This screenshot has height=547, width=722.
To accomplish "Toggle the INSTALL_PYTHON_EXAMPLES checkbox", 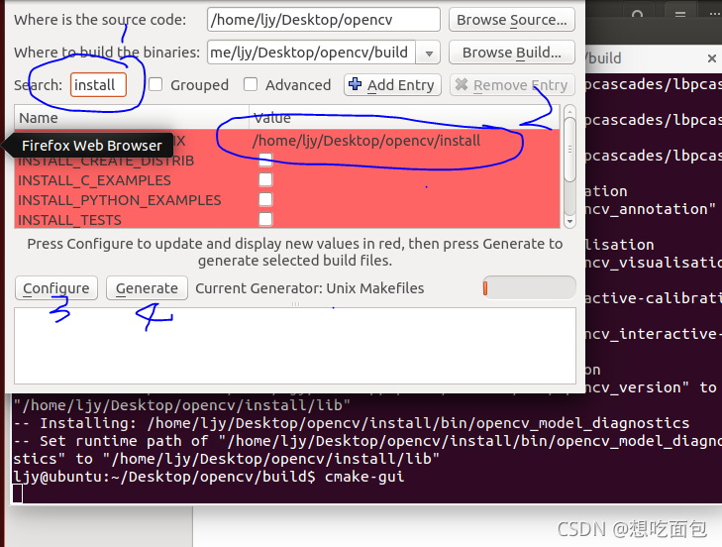I will (x=265, y=199).
